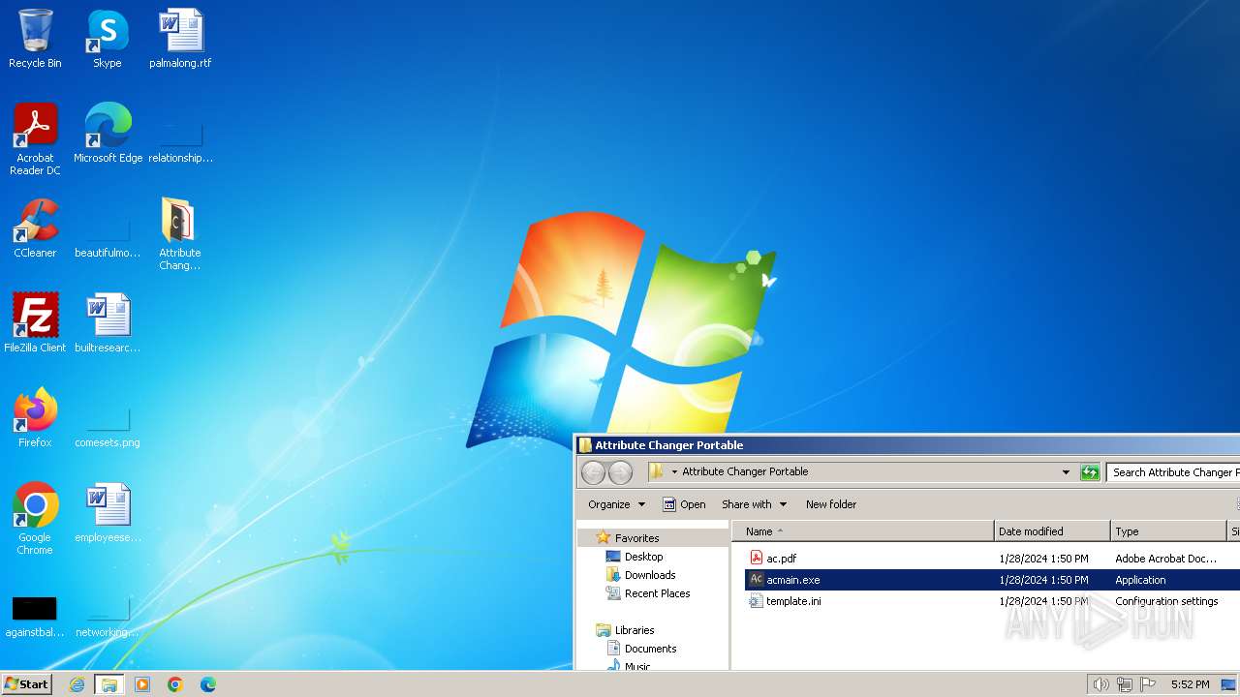Image resolution: width=1240 pixels, height=697 pixels.
Task: Open the Organize menu
Action: pos(616,504)
